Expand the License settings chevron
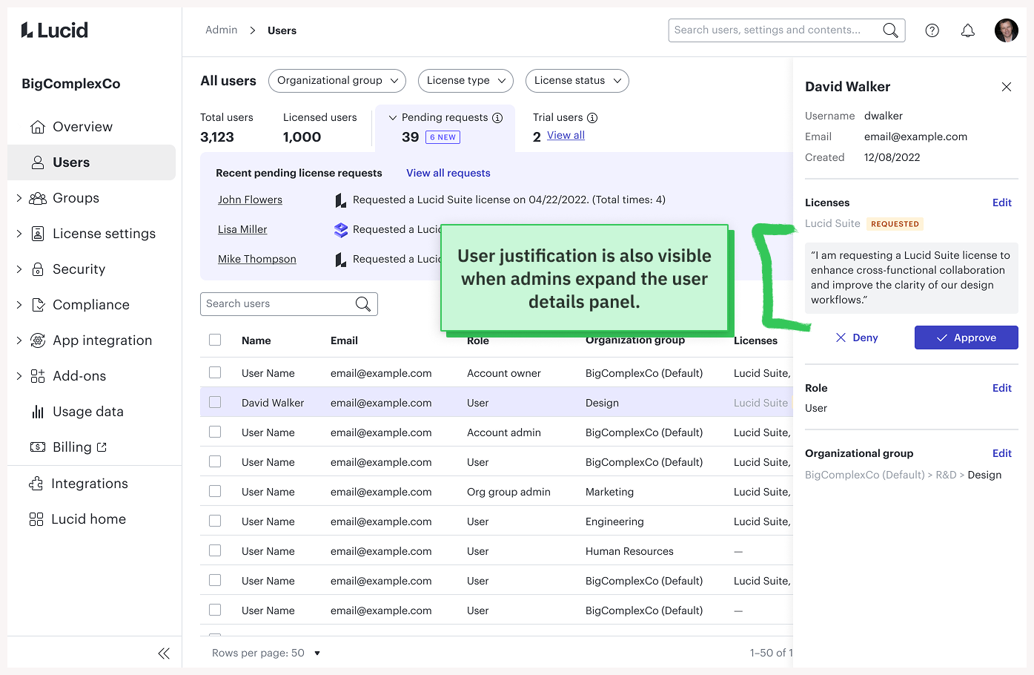Viewport: 1034px width, 675px height. coord(19,234)
